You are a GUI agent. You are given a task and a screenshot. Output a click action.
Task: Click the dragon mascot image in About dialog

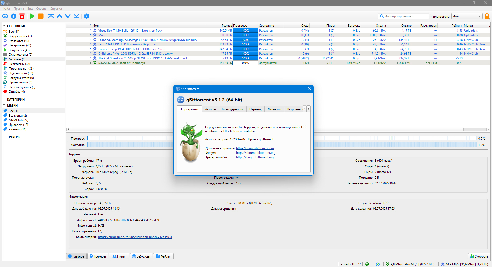(x=191, y=142)
